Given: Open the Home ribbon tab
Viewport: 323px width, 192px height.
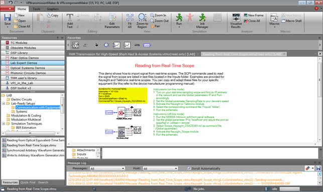Looking at the screenshot, I should click(x=22, y=9).
